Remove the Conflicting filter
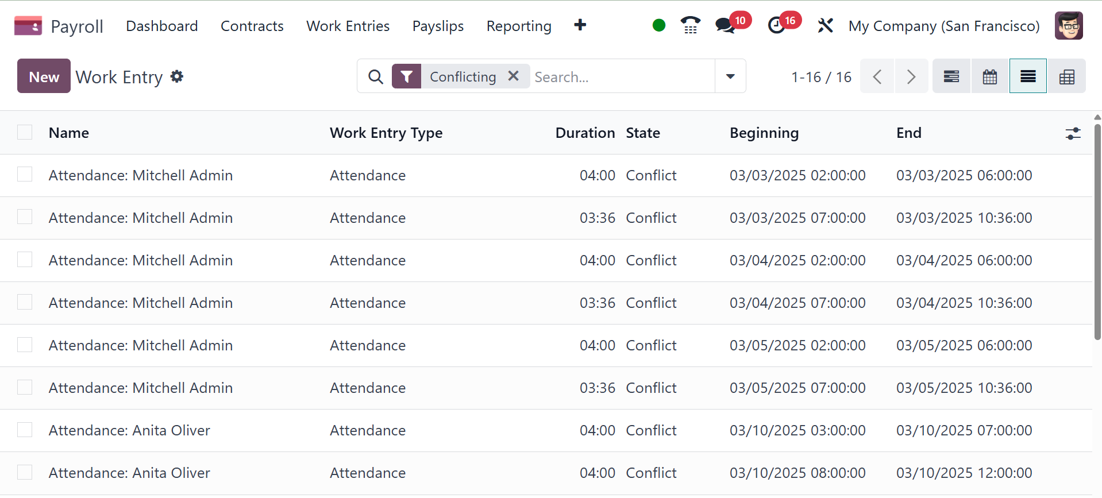1102x498 pixels. coord(514,76)
